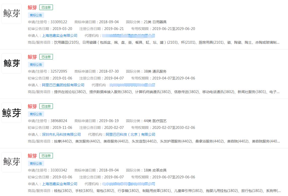Open applicant 阿里巴巴集团控股有限公司
Image resolution: width=288 pixels, height=196 pixels.
click(63, 85)
